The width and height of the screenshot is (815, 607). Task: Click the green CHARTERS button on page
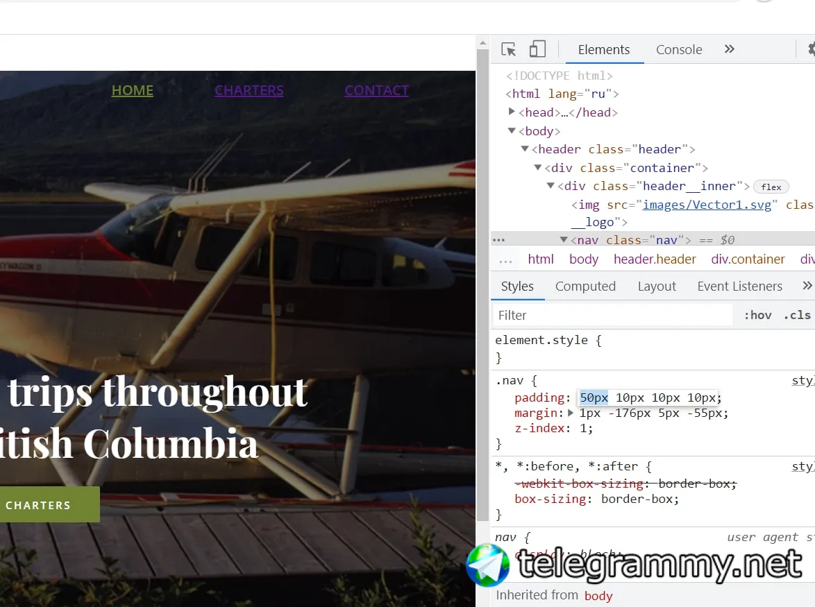50,505
